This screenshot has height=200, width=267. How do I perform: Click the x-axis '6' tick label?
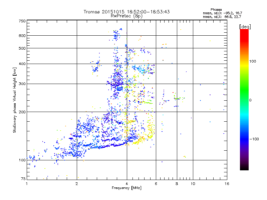(x=156, y=184)
